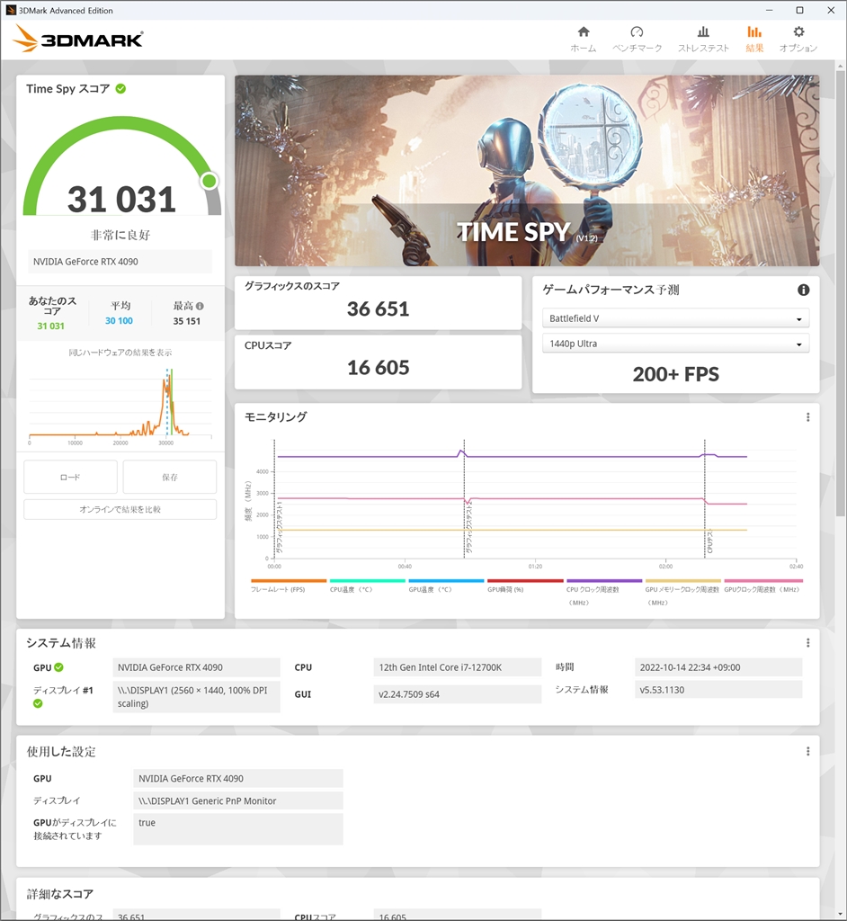Click the green Time Spy score validation checkmark
847x921 pixels.
[121, 89]
